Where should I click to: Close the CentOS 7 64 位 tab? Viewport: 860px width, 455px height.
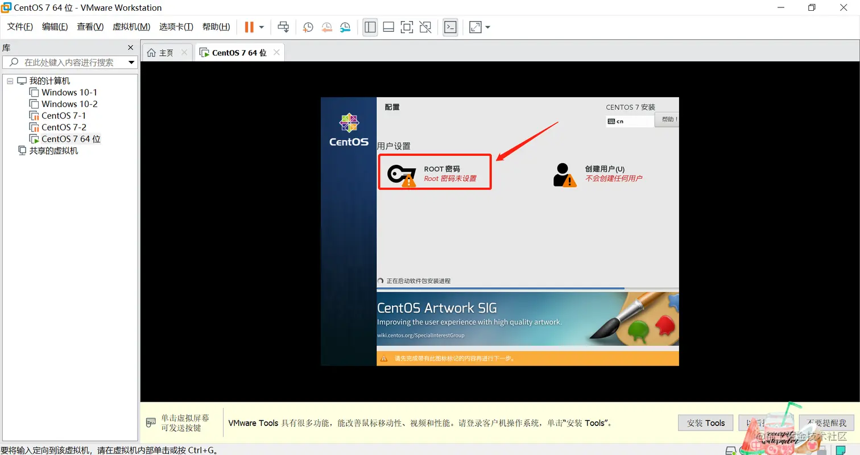(276, 52)
